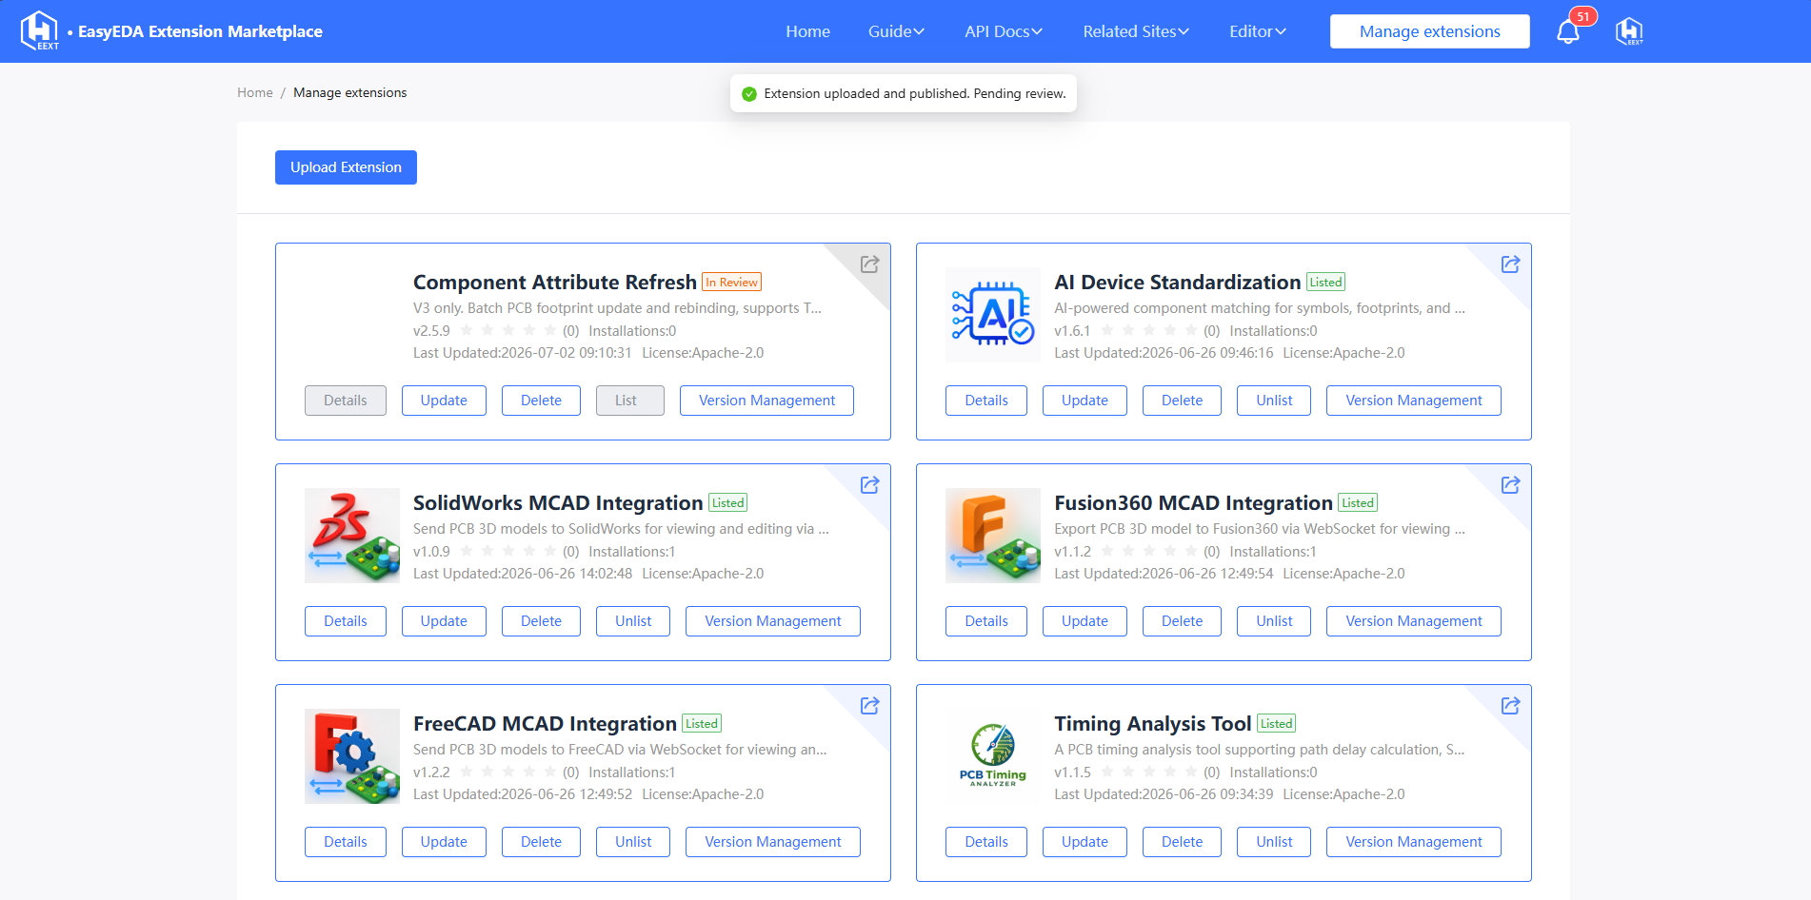This screenshot has width=1811, height=900.
Task: Click the star rating on SolidWorks MCAD Integration
Action: pyautogui.click(x=508, y=552)
